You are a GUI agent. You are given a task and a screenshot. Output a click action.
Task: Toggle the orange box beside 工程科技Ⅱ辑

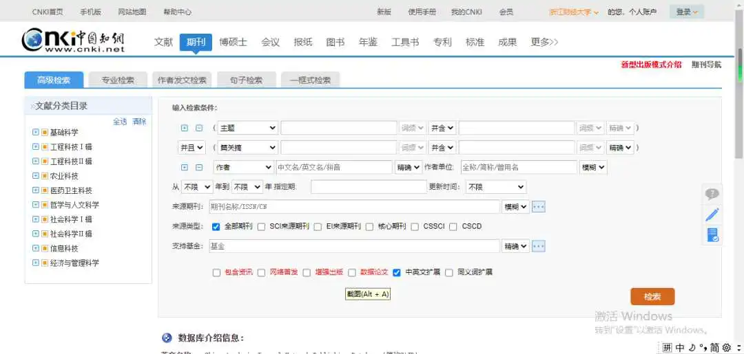click(45, 162)
